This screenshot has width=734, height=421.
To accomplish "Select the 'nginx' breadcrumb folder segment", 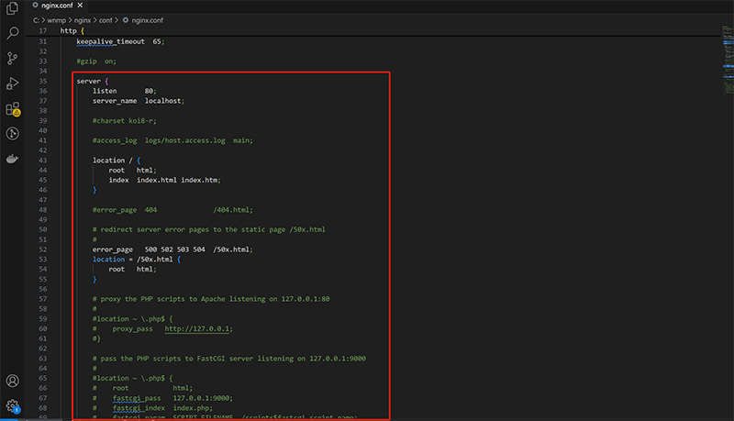I will 83,20.
